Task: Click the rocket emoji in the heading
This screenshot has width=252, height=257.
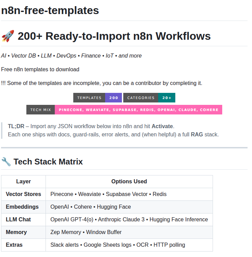Action: pos(8,36)
